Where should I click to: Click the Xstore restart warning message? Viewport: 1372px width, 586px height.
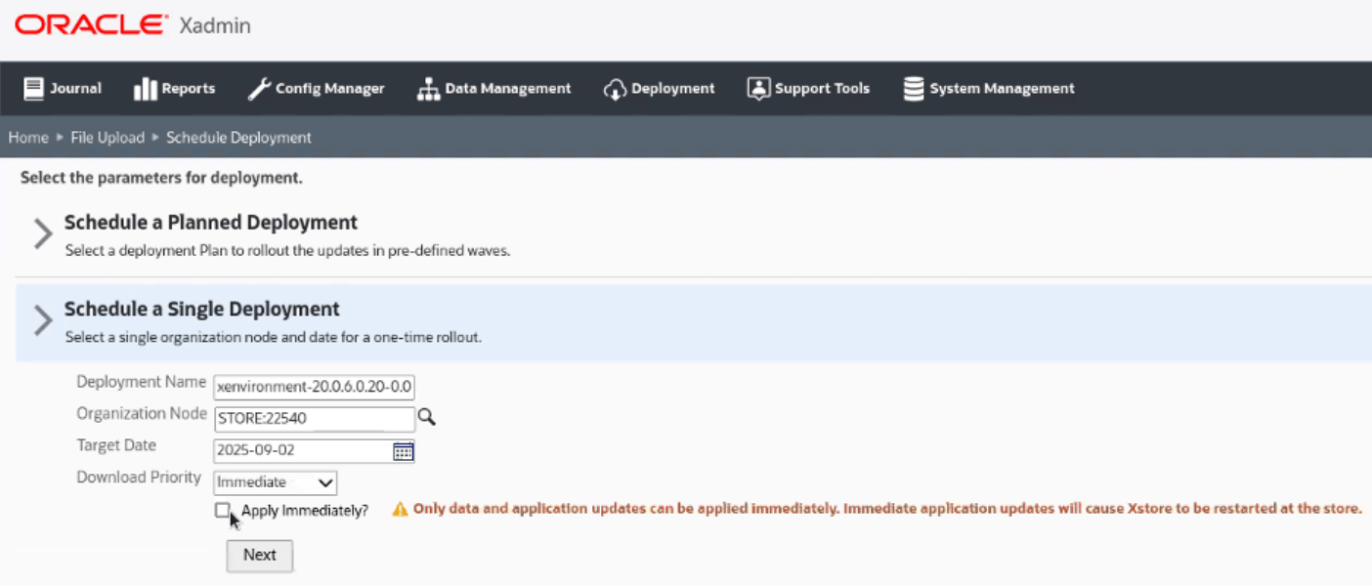tap(887, 509)
